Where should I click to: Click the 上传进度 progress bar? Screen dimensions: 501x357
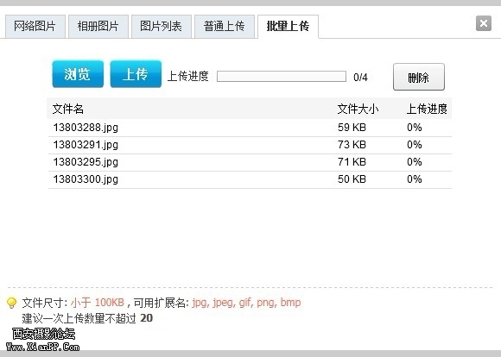[x=282, y=77]
